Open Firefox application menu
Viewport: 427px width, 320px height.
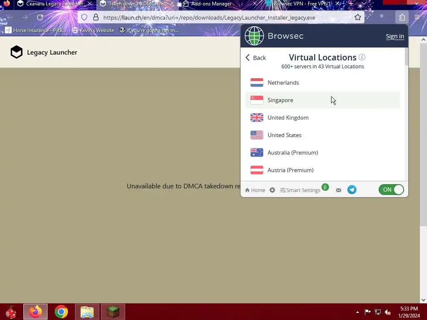pyautogui.click(x=417, y=17)
